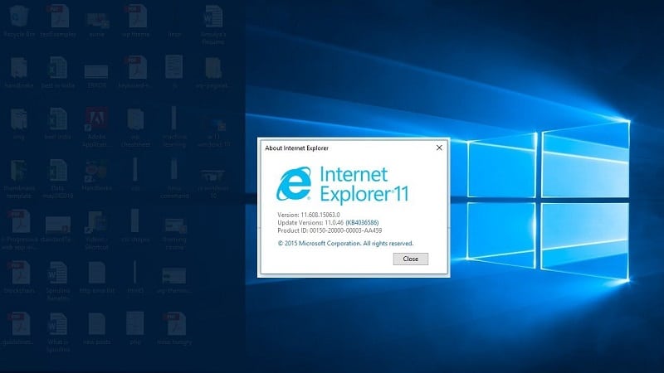
Task: Select the new posts text file icon
Action: point(97,328)
